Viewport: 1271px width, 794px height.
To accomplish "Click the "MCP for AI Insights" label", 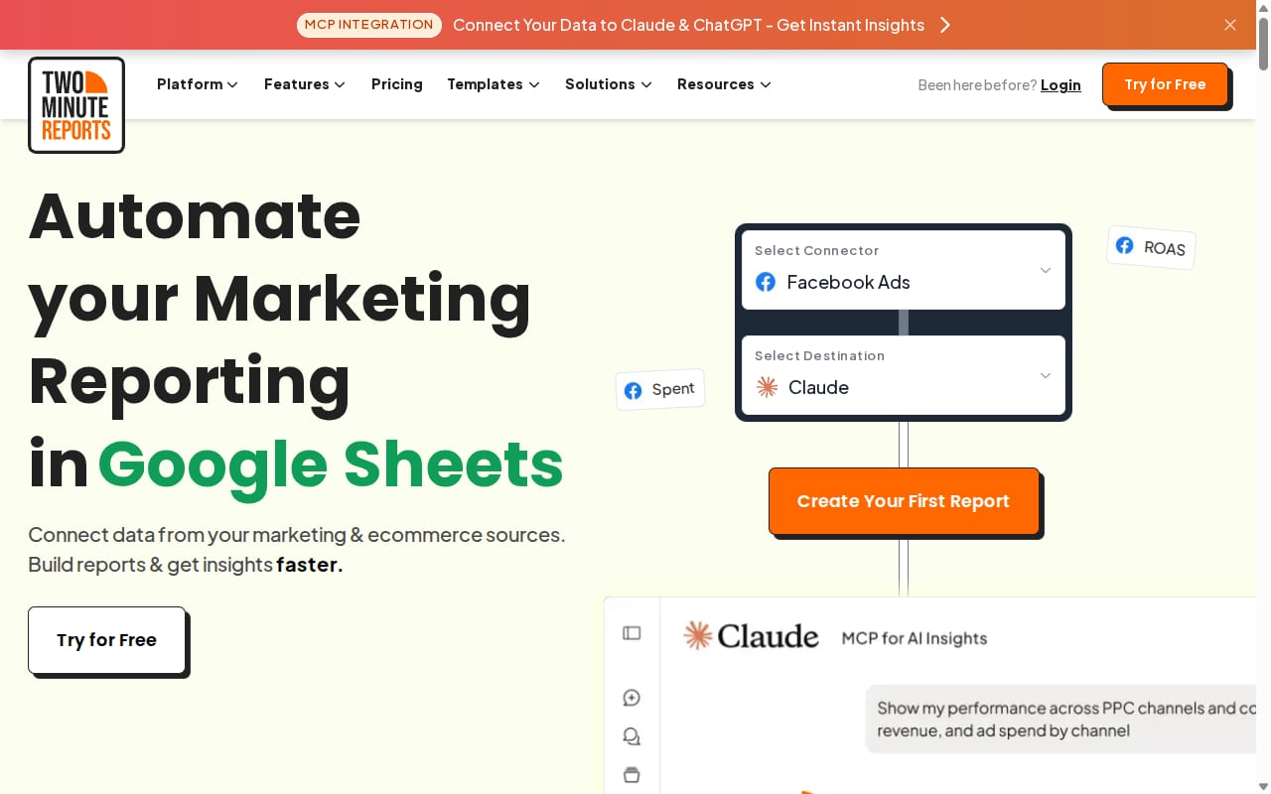I will (915, 638).
